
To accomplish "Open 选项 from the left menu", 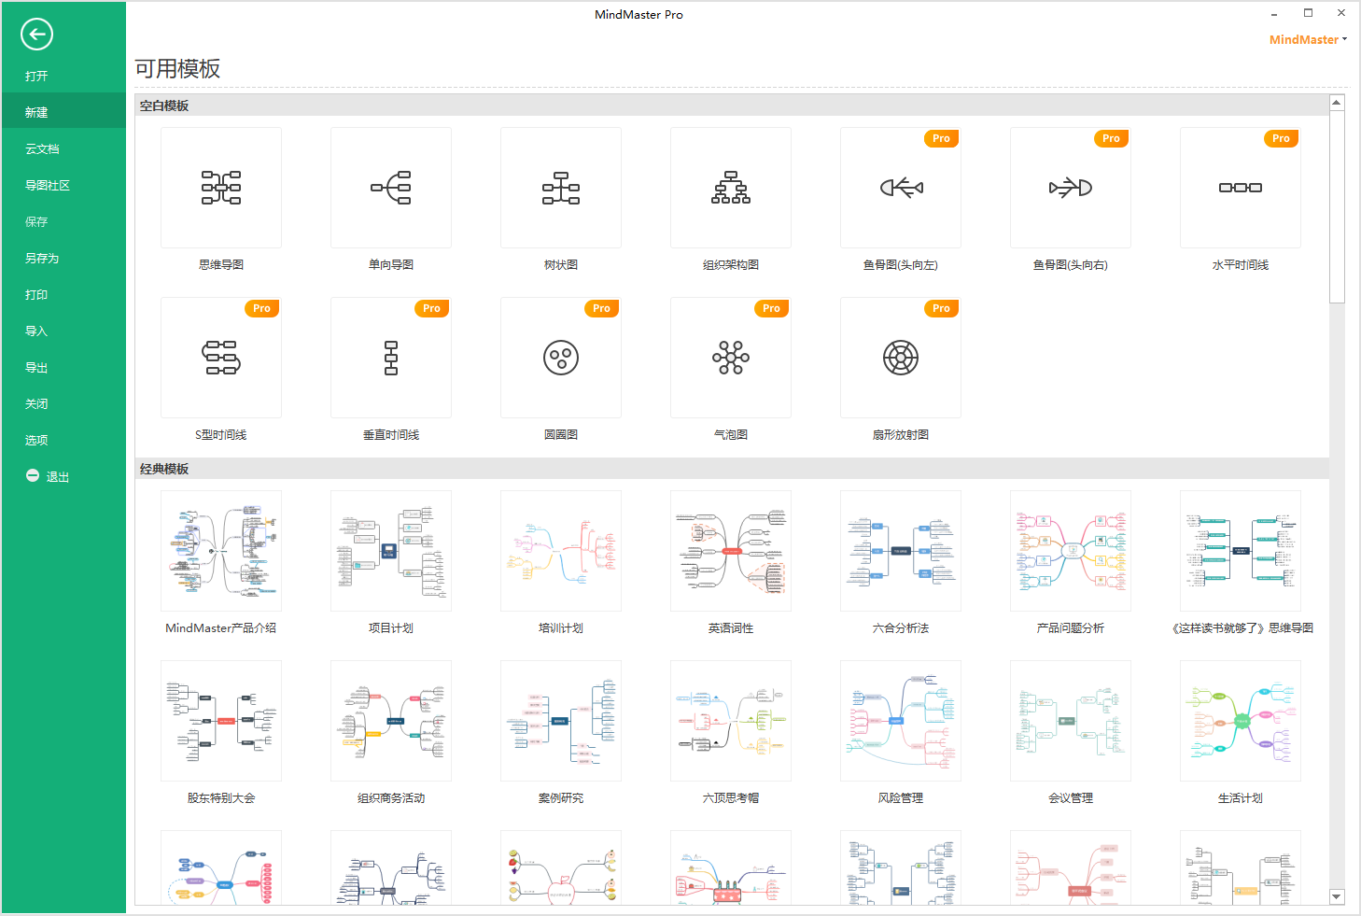I will point(36,441).
